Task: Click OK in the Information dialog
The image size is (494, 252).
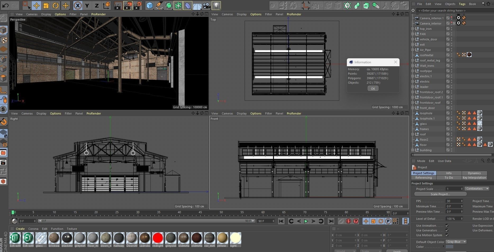Action: (373, 89)
